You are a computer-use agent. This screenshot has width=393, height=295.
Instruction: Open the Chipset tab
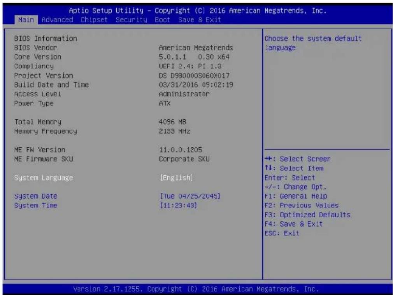(94, 20)
